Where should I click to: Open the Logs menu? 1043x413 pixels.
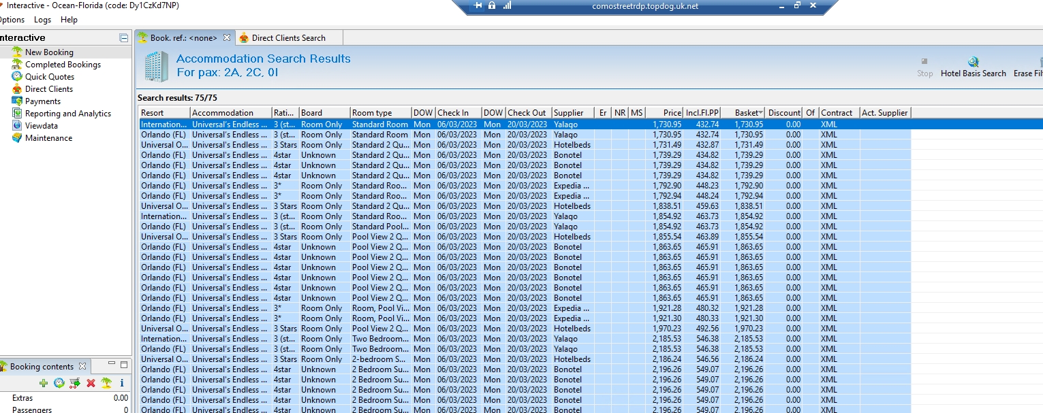[x=42, y=20]
